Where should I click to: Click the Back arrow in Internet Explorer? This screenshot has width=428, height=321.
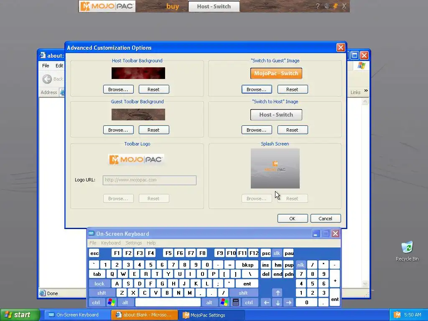click(x=47, y=79)
